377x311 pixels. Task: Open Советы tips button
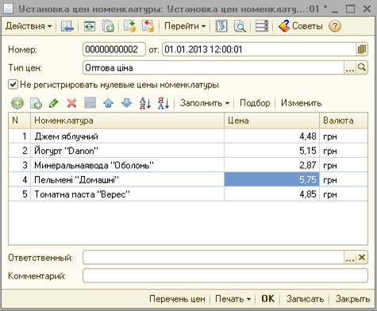coord(301,26)
